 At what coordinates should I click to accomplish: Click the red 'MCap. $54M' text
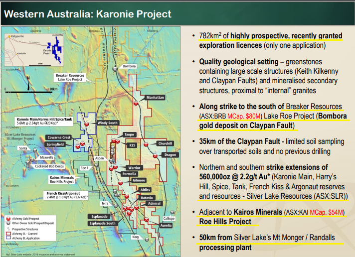point(326,212)
